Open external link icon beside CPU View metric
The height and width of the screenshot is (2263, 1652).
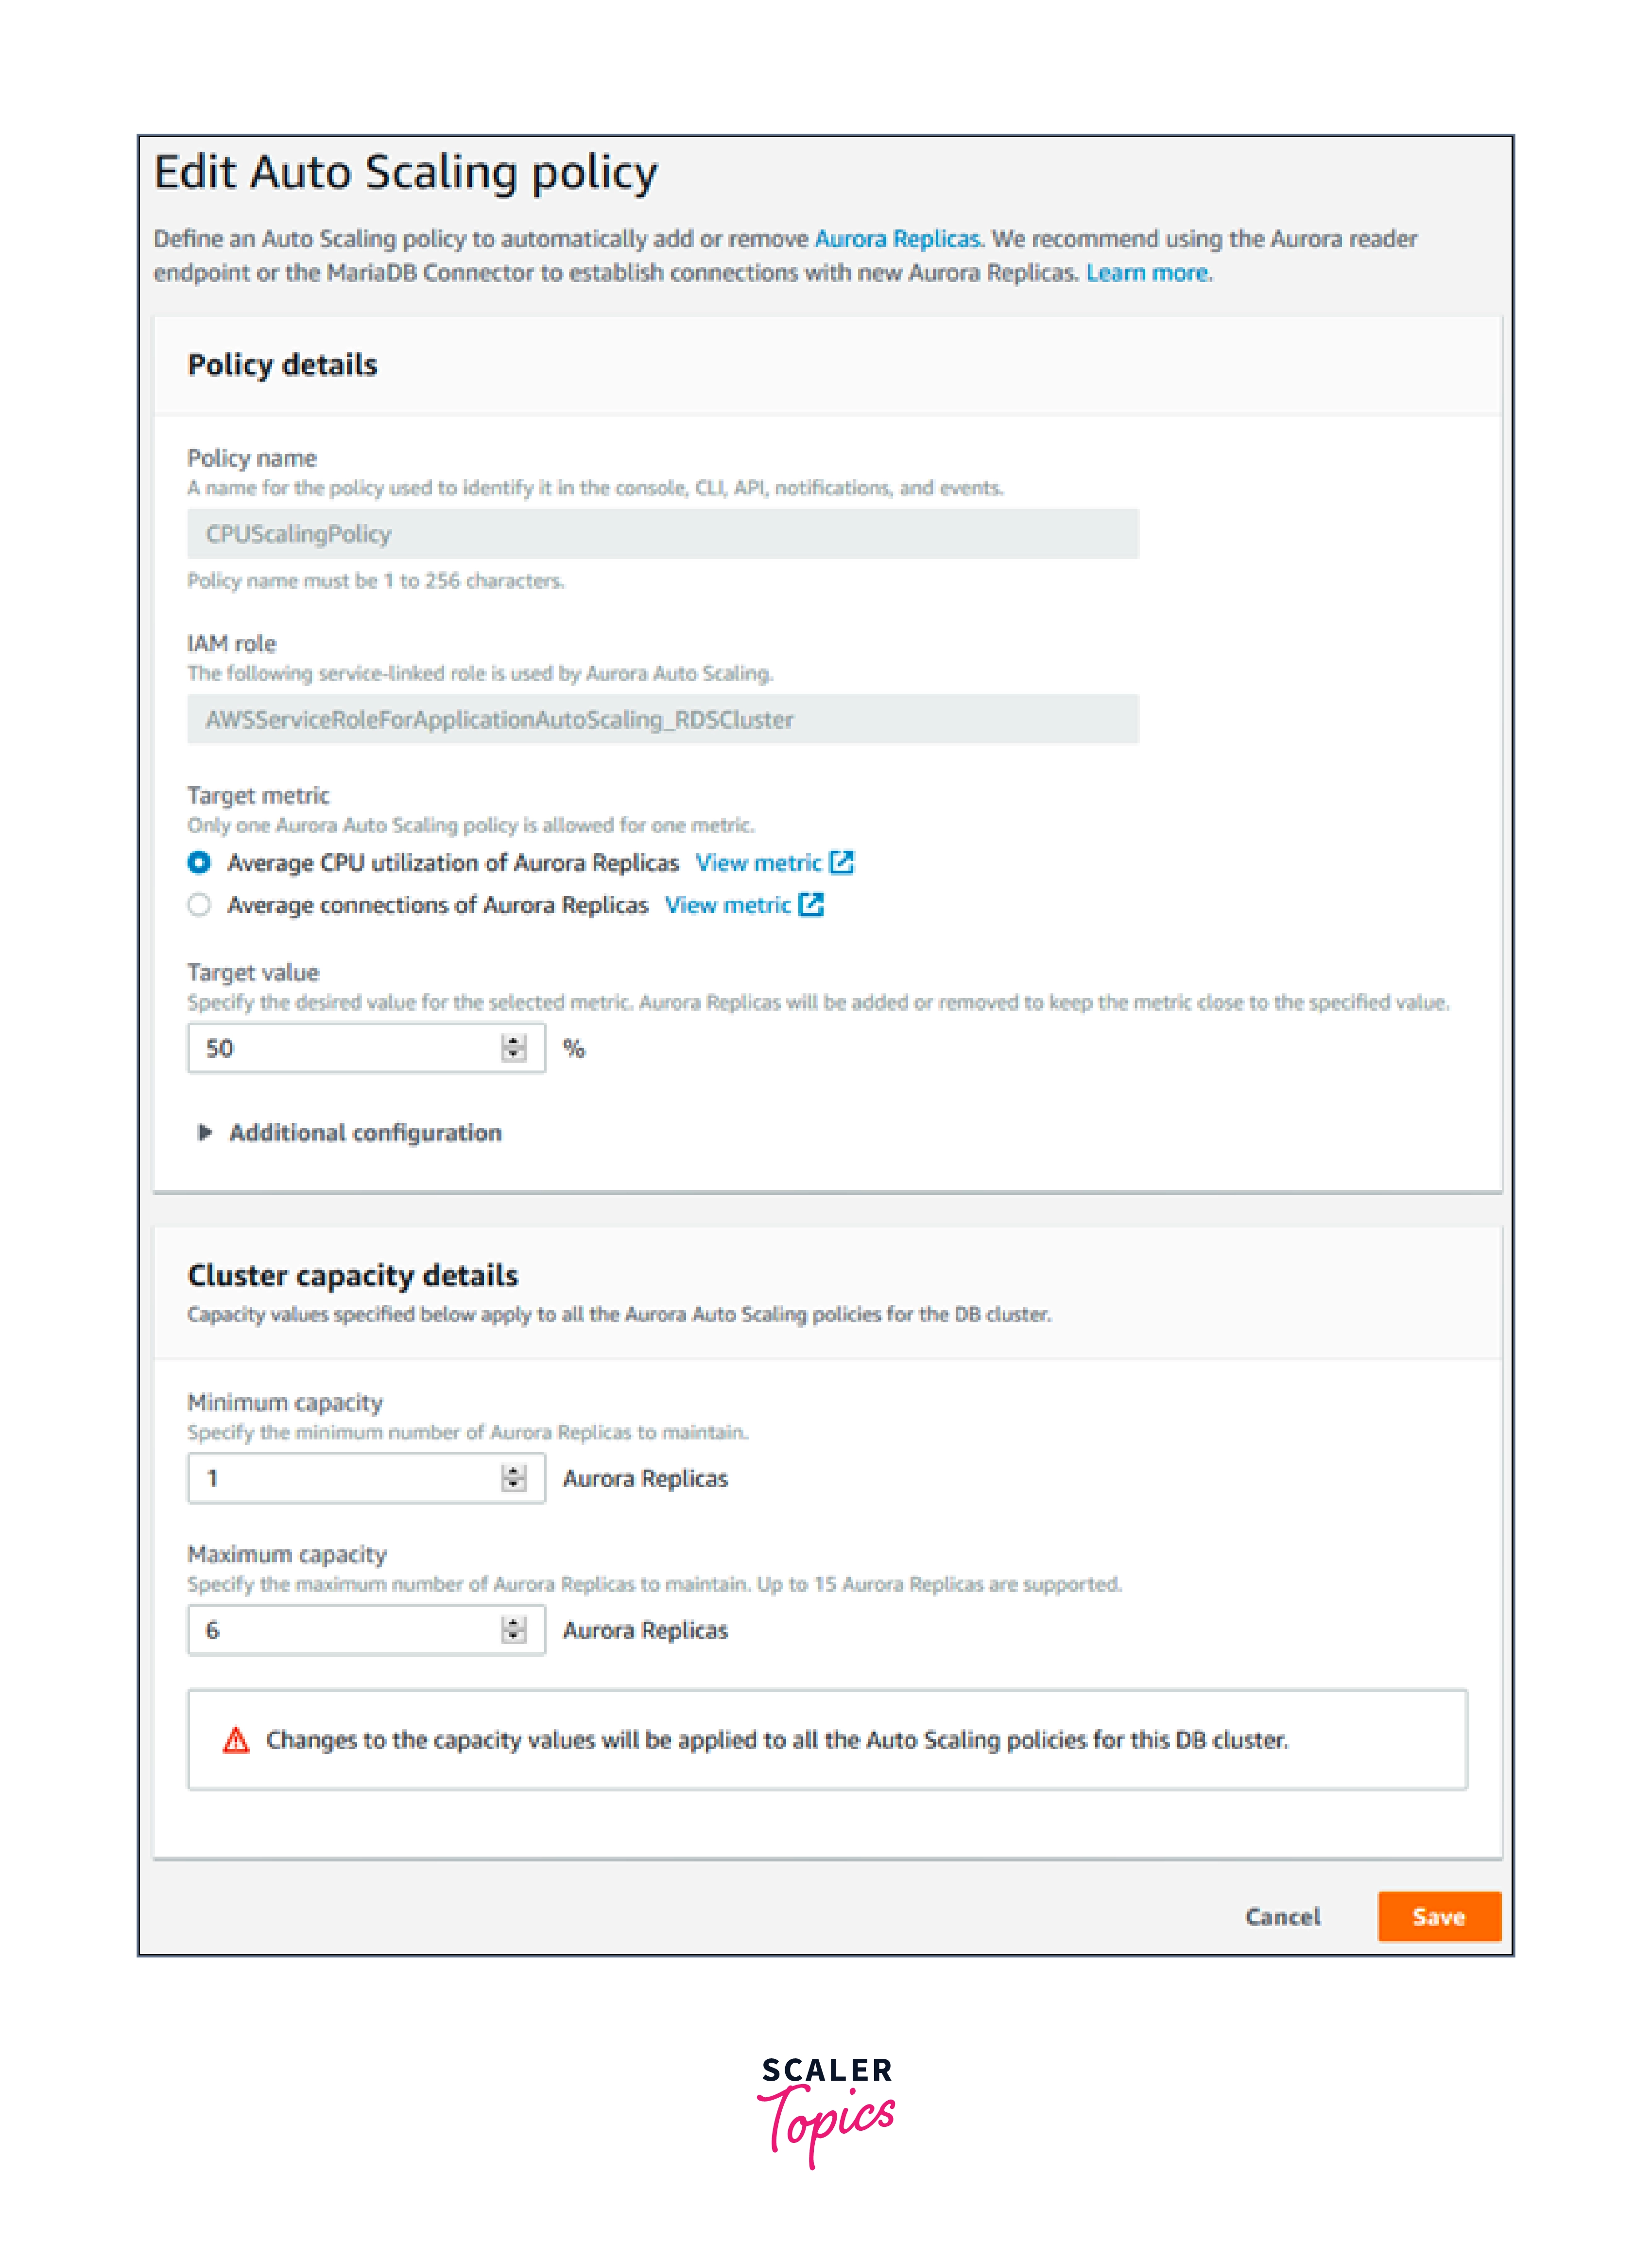(842, 862)
